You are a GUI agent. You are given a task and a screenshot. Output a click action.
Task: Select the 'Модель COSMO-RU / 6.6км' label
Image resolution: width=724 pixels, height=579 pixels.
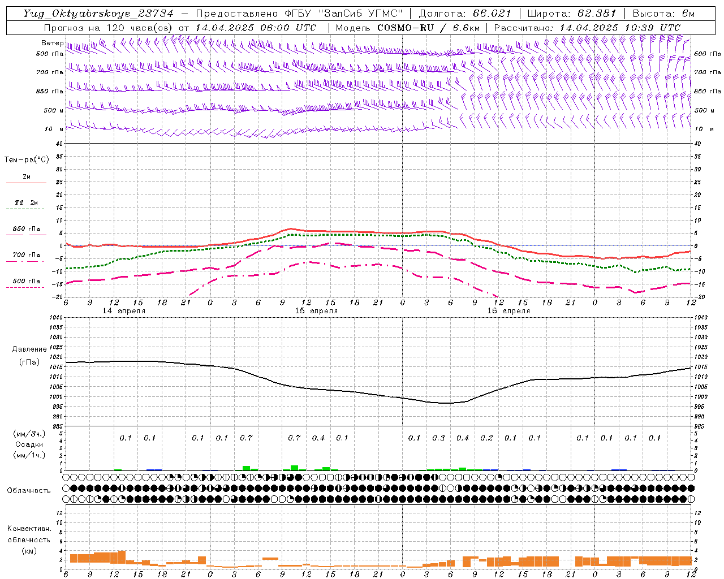(408, 28)
